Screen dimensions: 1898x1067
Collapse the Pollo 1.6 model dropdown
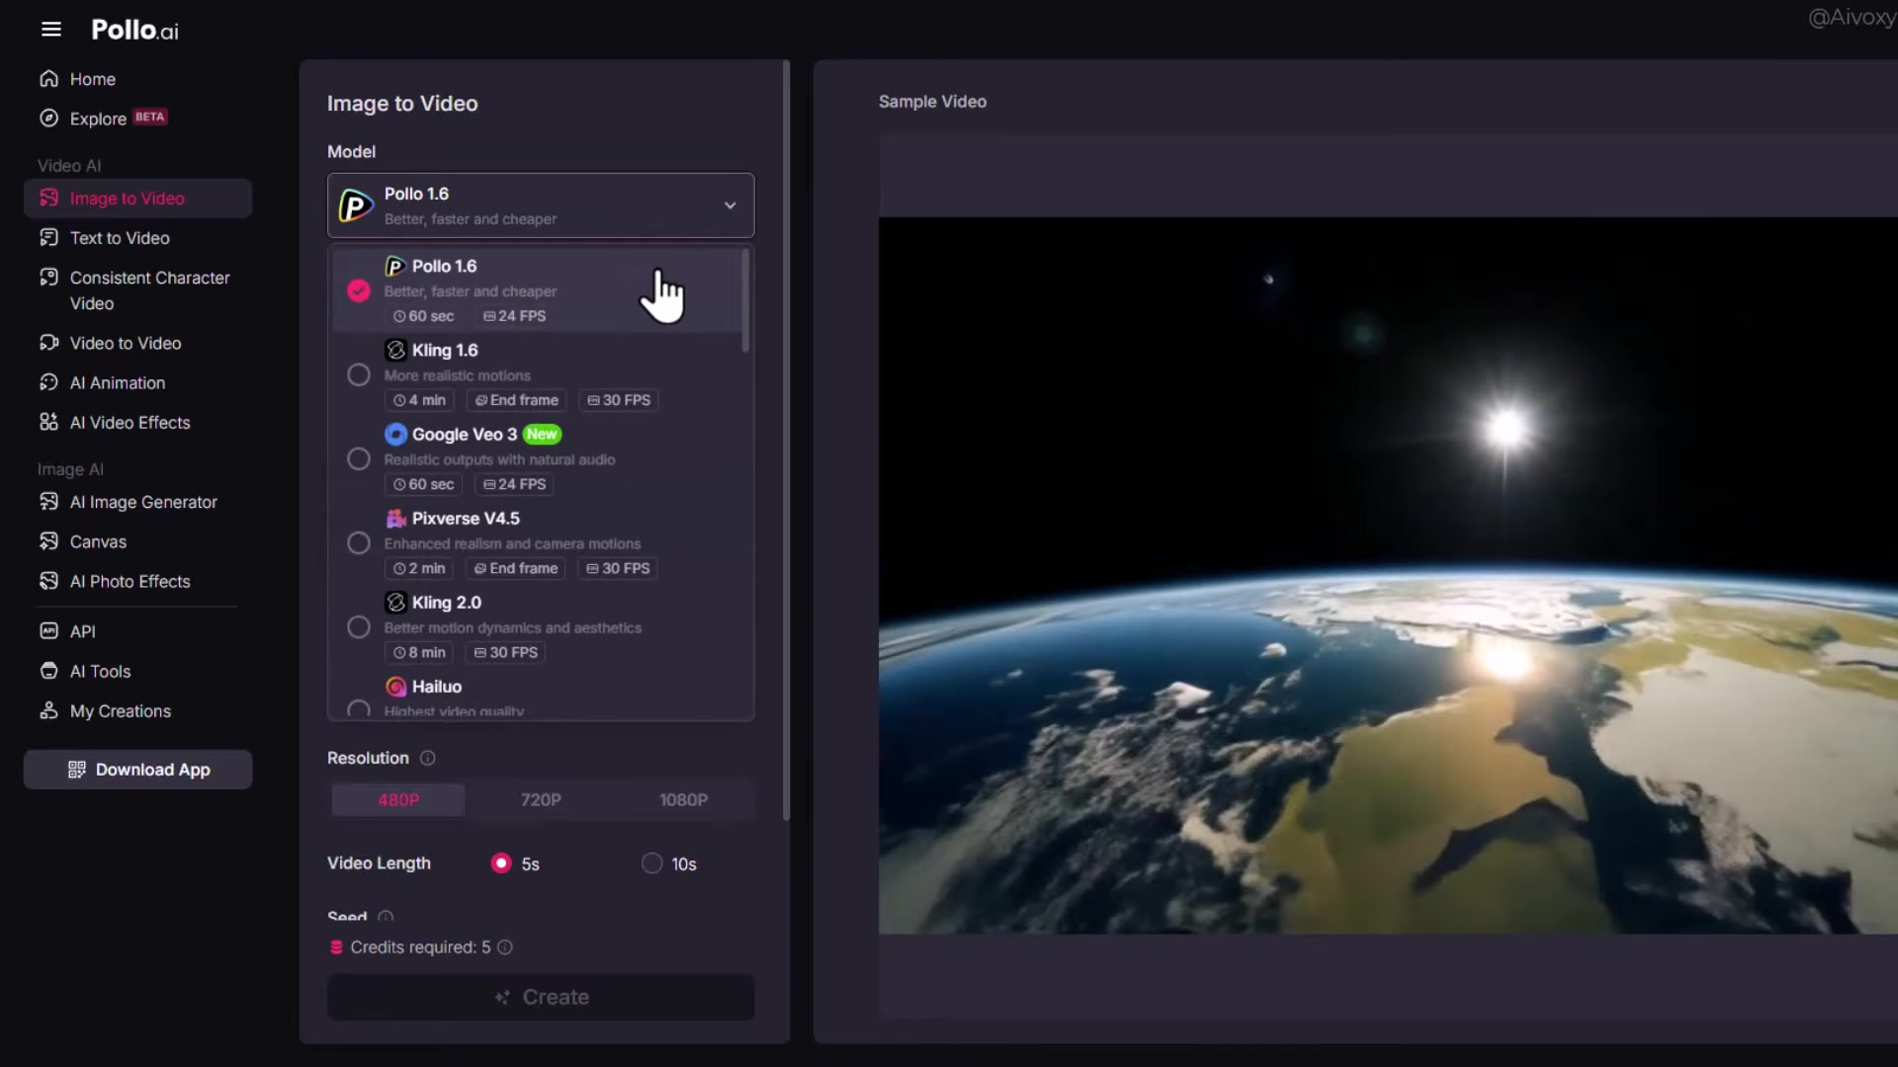coord(730,205)
